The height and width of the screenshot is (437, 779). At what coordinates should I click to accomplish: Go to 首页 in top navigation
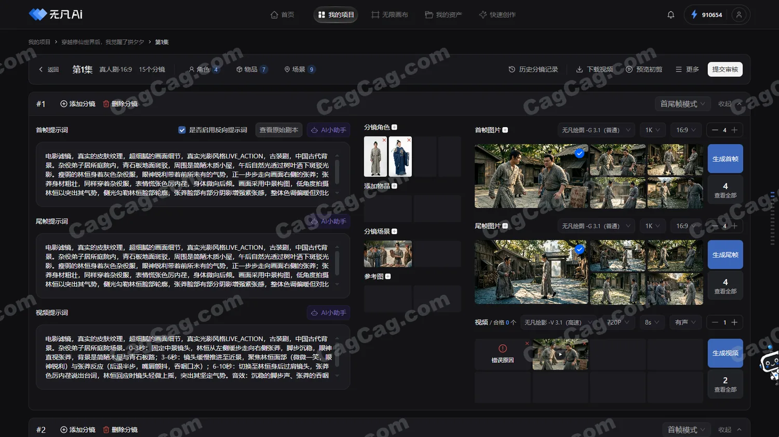tap(282, 15)
